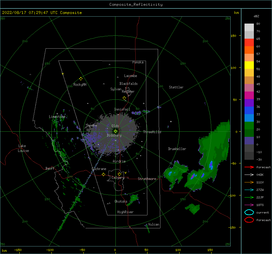Image resolution: width=272 pixels, height=254 pixels.
Task: Click the yellow diamond marker above Calgary label
Action: point(119,174)
